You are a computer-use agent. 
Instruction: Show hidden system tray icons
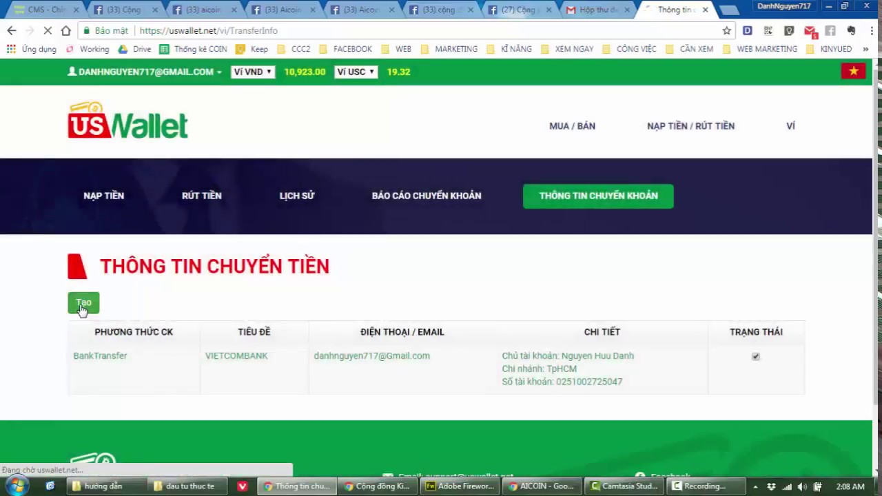(x=755, y=486)
